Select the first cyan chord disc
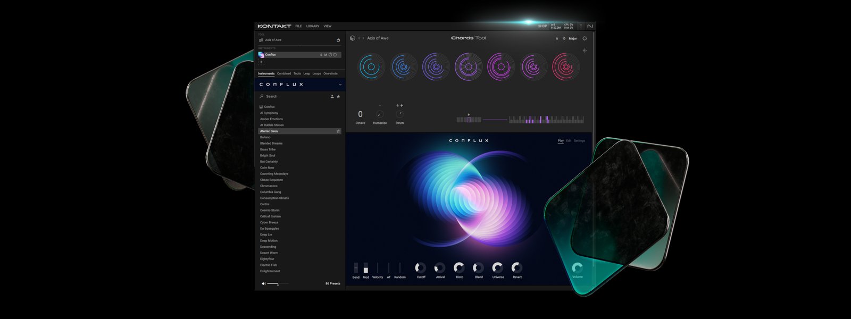 click(371, 67)
